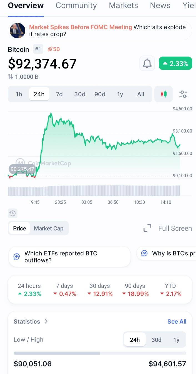The width and height of the screenshot is (196, 374).
Task: Select the 1h chart timeframe
Action: pos(19,94)
